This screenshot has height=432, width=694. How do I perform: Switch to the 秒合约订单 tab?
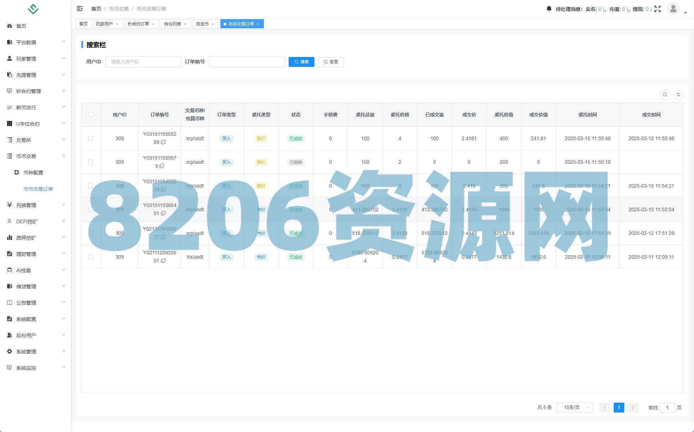point(138,24)
